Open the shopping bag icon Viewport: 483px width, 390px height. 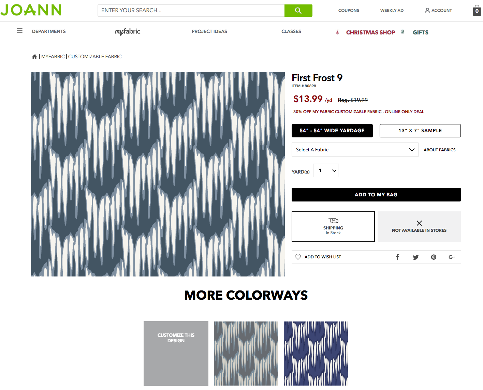[x=477, y=10]
